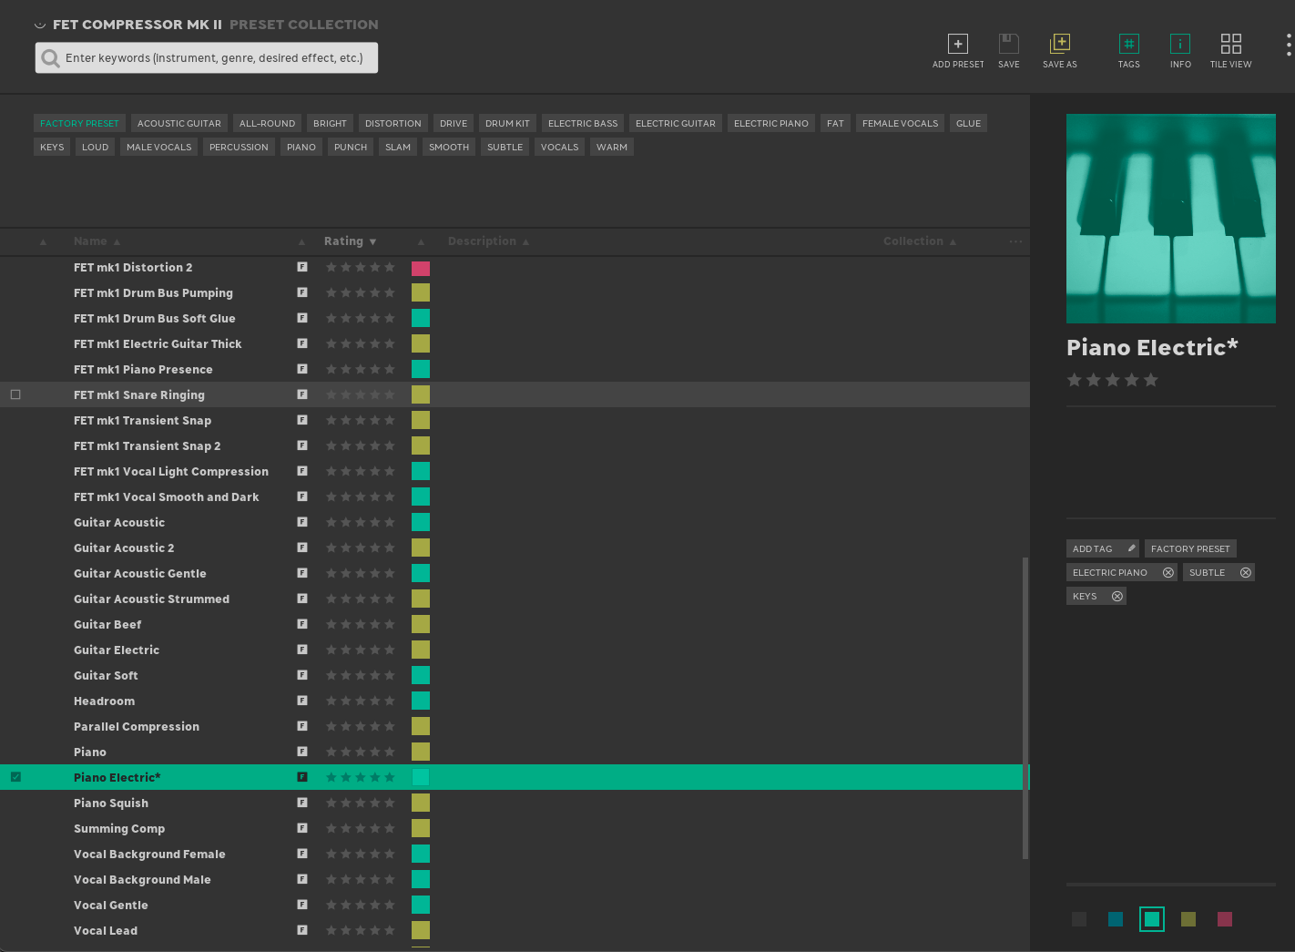1295x952 pixels.
Task: Switch to Tile View
Action: point(1230,45)
